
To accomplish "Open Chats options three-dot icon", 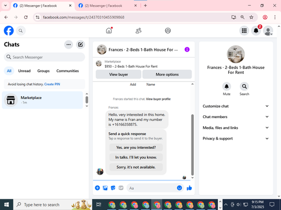I will (69, 44).
